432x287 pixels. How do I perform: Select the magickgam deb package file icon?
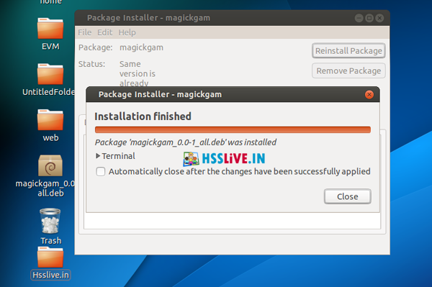pyautogui.click(x=50, y=165)
